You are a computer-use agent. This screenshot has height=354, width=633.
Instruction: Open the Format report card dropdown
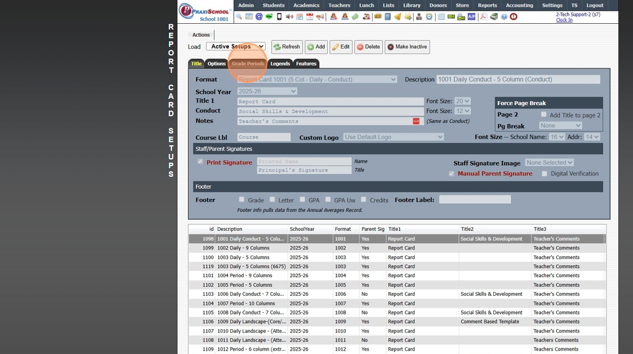point(317,80)
